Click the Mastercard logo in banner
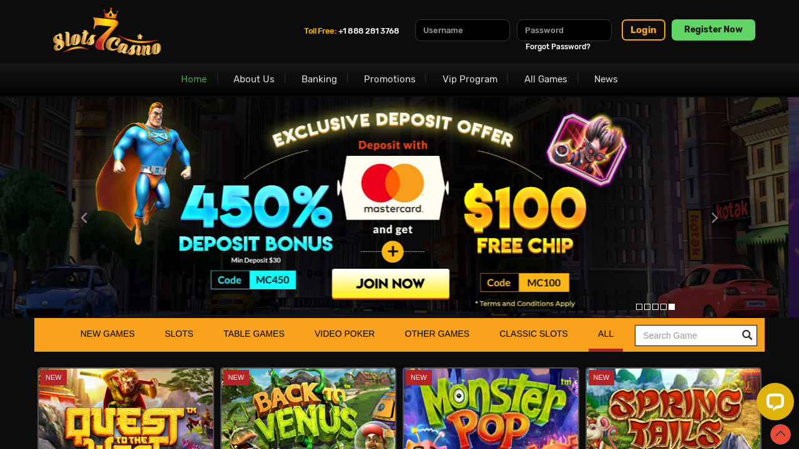The image size is (799, 449). (x=393, y=188)
